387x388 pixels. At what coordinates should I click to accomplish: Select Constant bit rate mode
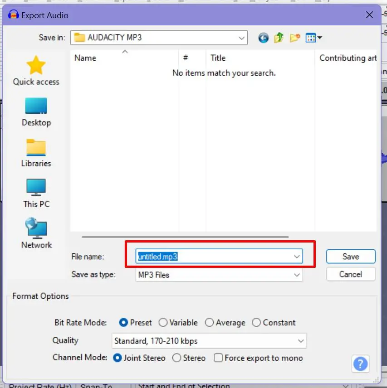point(274,322)
